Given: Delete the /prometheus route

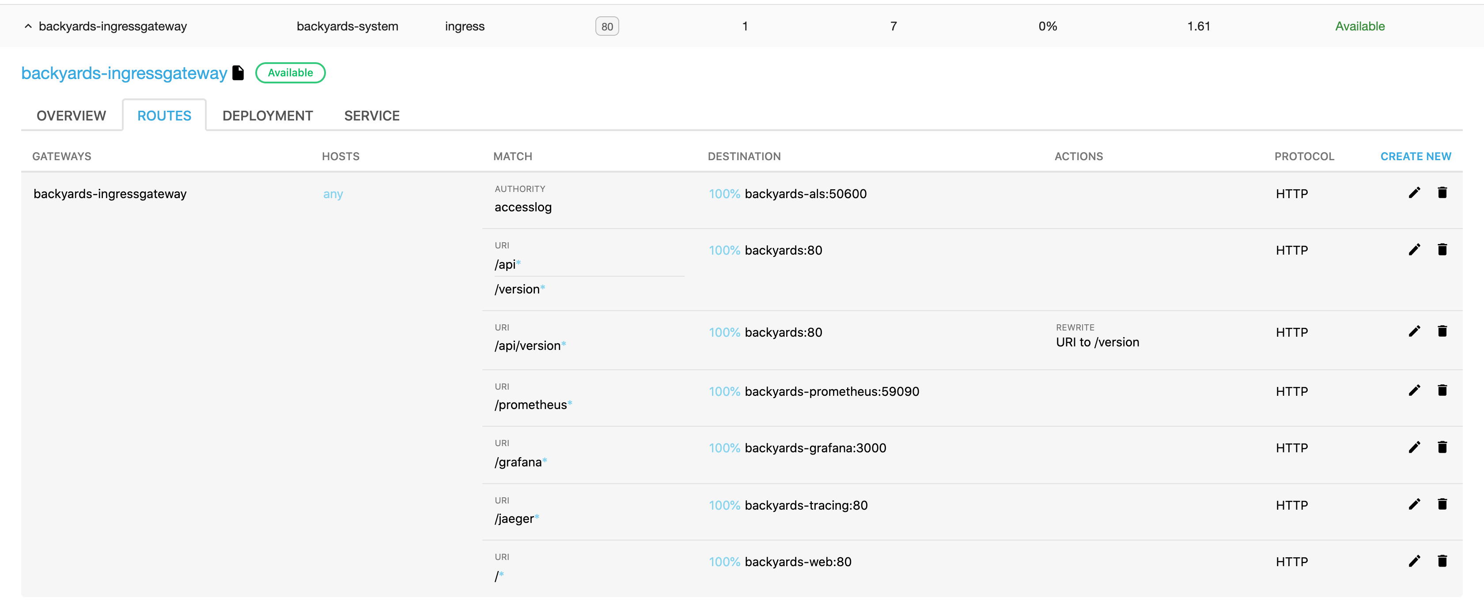Looking at the screenshot, I should (1442, 391).
